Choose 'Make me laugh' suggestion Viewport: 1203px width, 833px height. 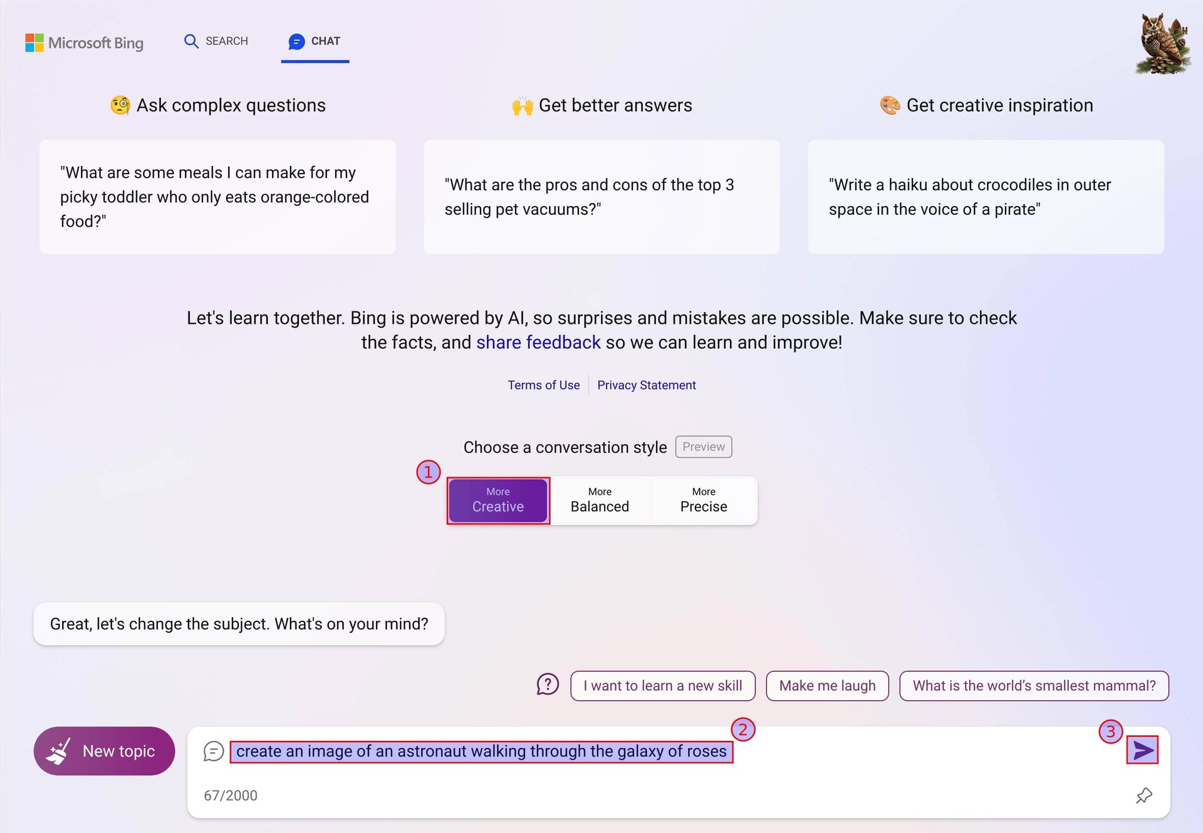pos(827,686)
